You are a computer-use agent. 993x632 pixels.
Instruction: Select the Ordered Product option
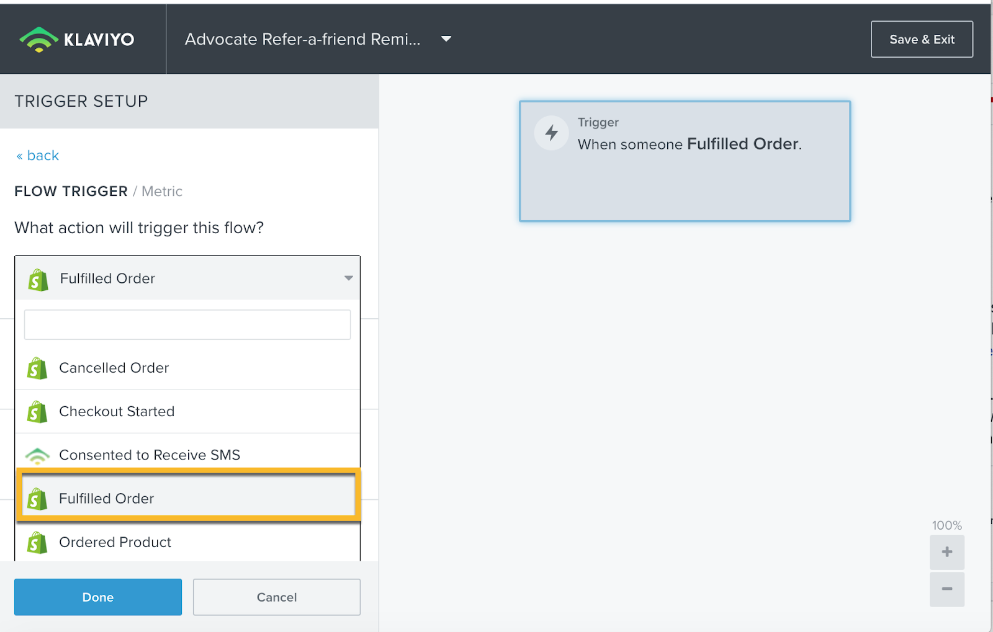click(187, 542)
